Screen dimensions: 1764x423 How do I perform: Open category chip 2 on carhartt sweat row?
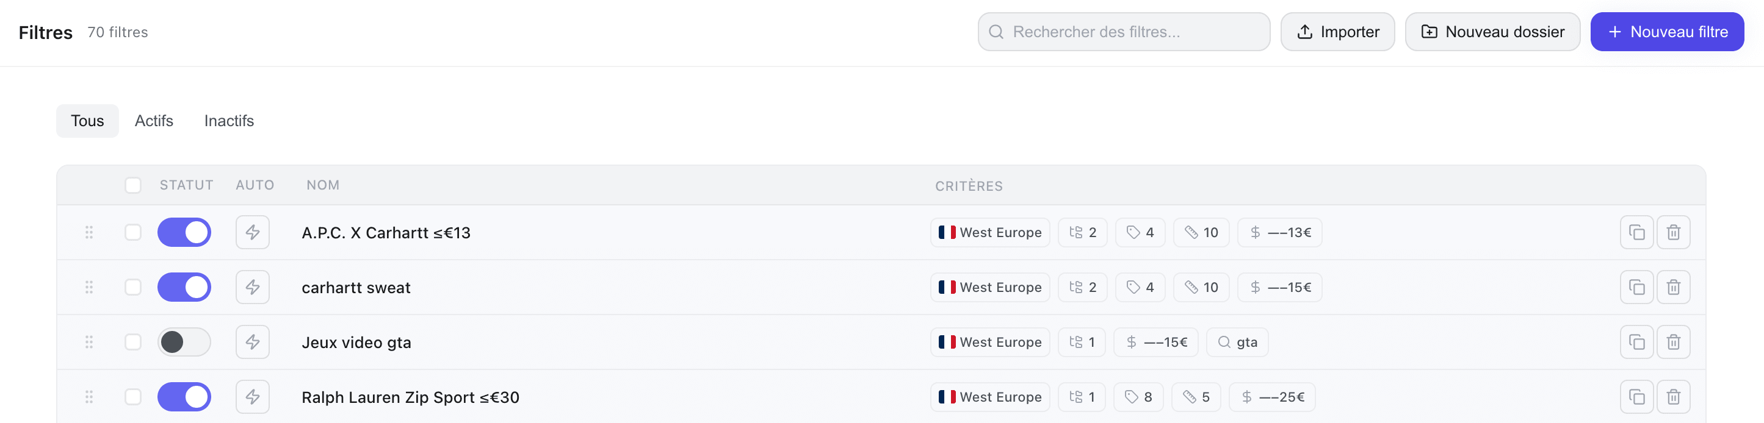coord(1082,287)
